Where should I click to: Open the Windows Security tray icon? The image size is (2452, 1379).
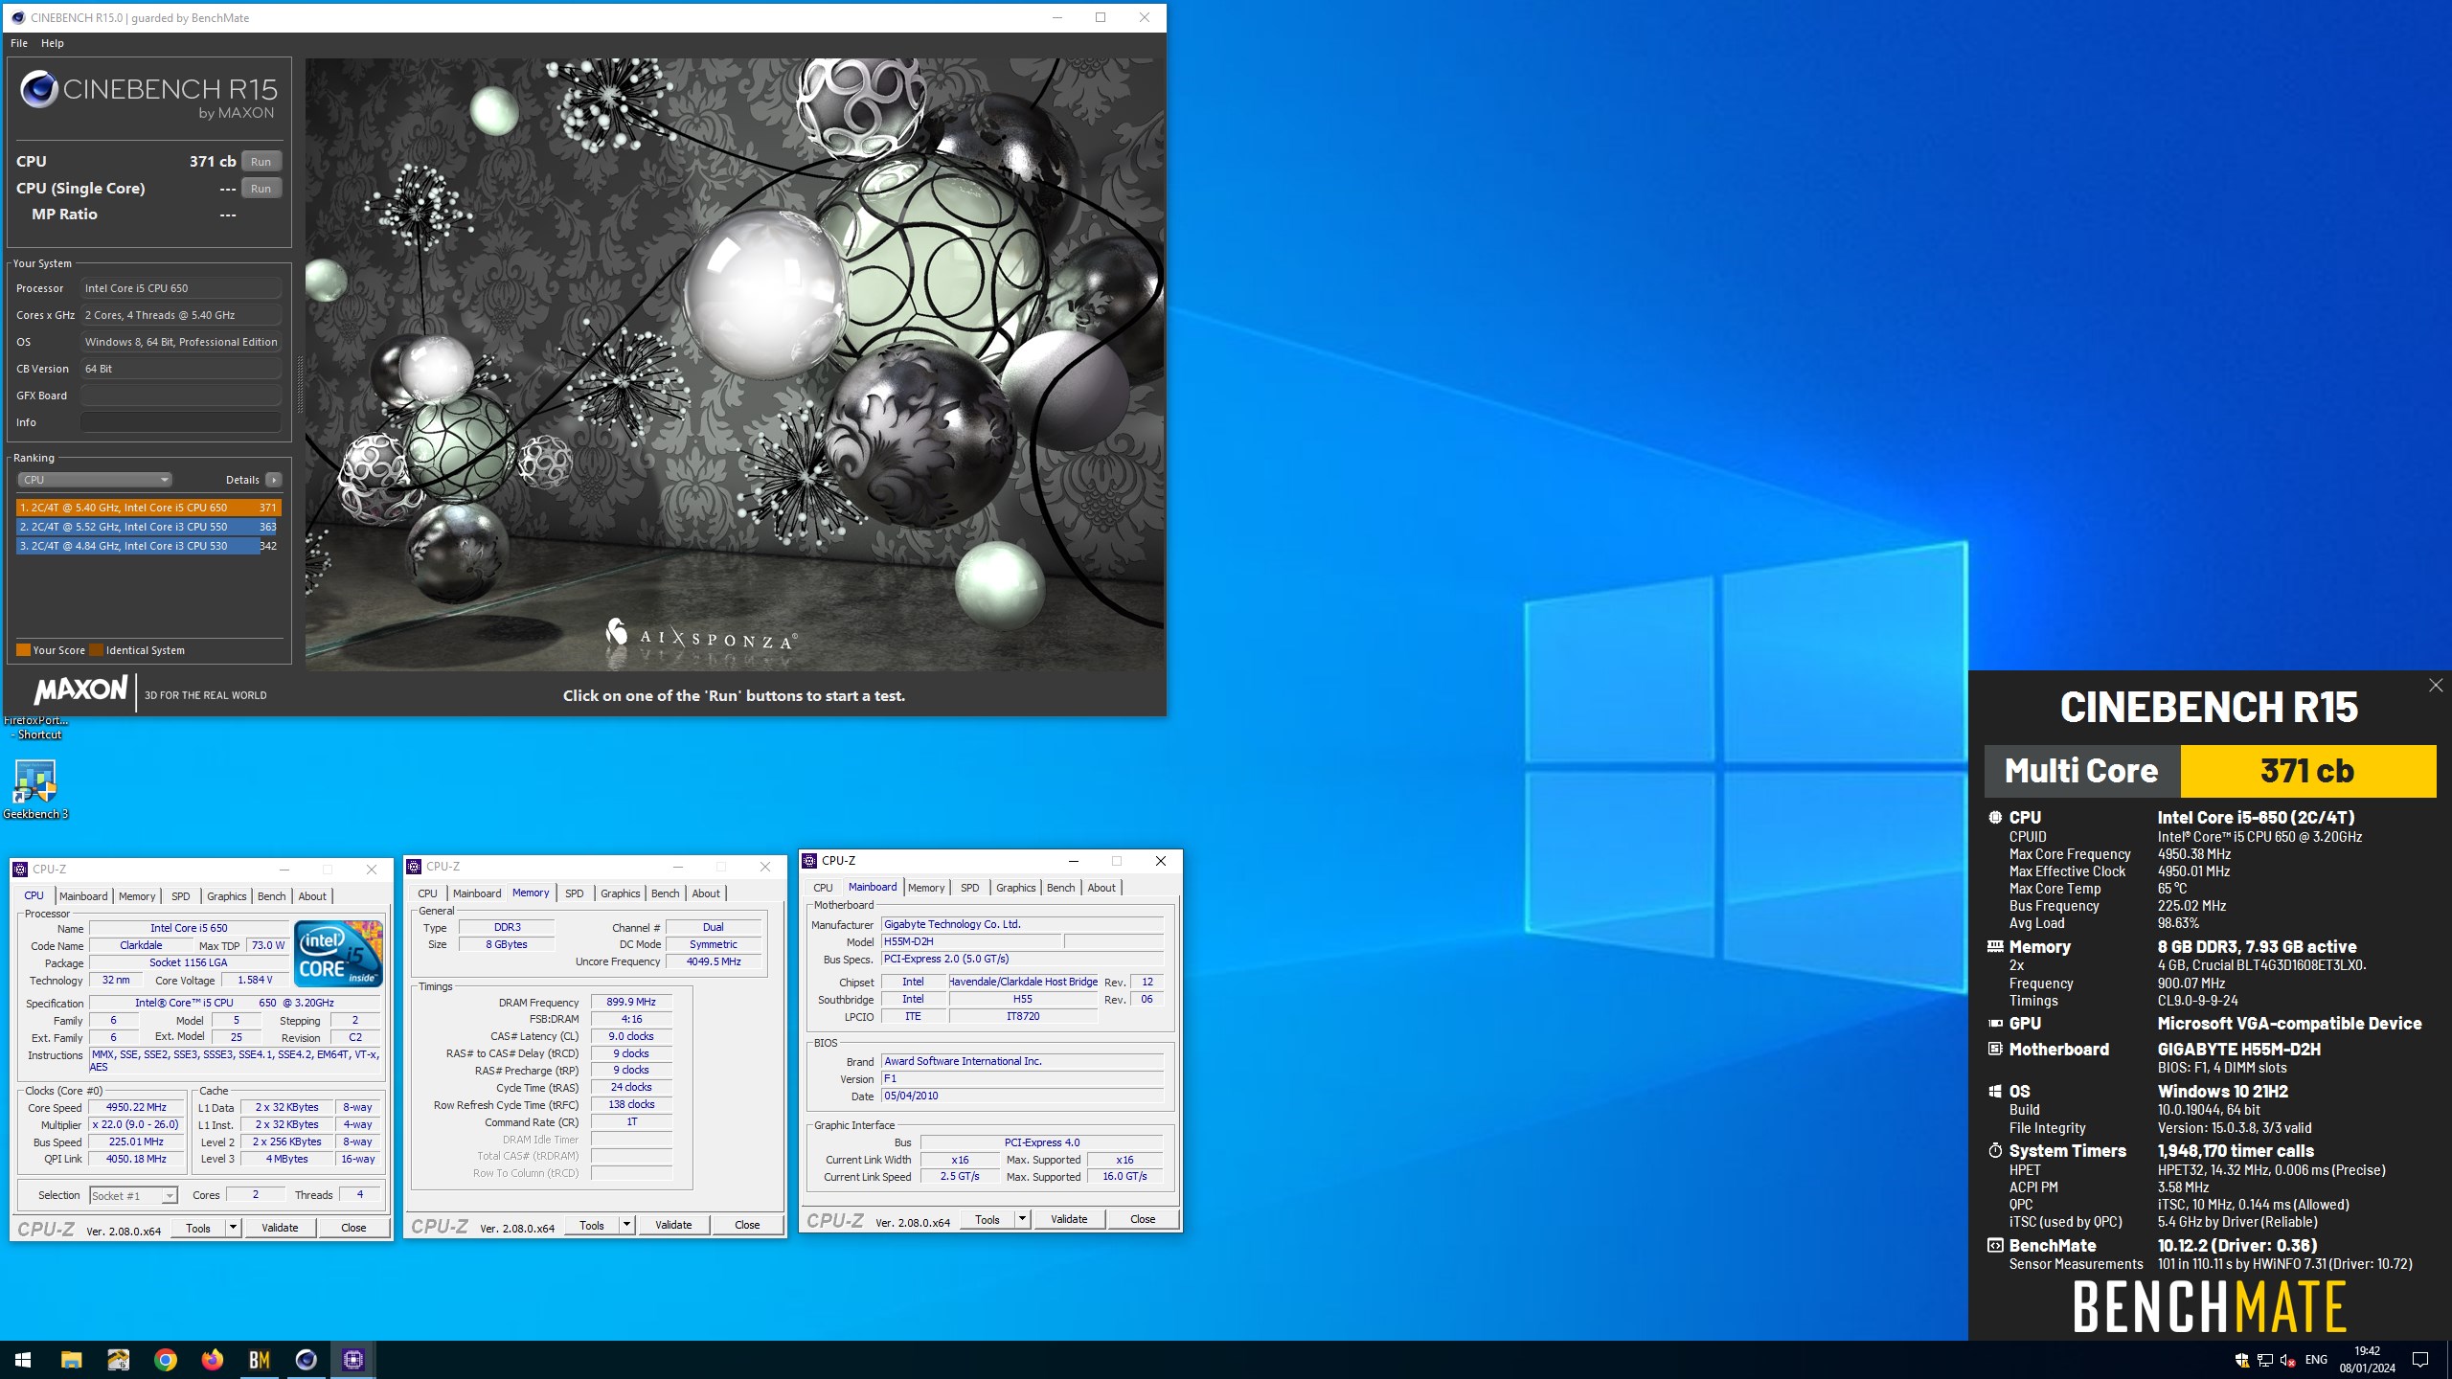2242,1360
